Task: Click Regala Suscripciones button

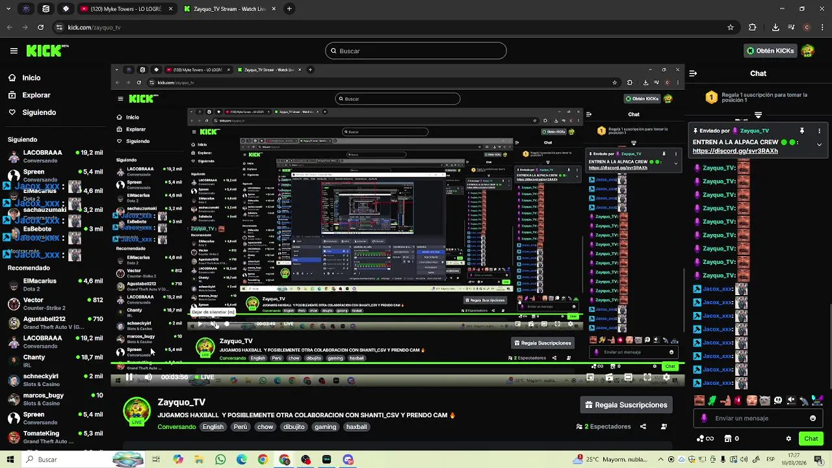Action: coord(627,405)
